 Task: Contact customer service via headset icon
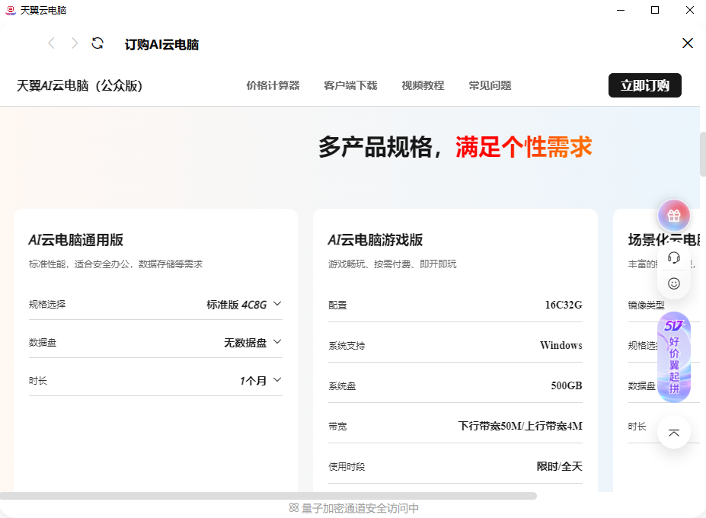673,257
